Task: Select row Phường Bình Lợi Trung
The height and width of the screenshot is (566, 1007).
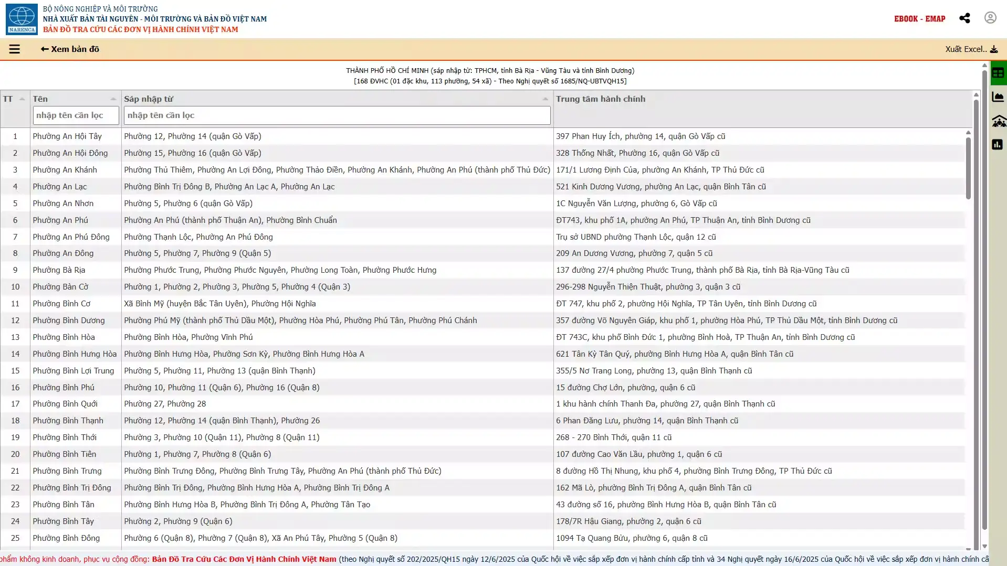Action: click(x=482, y=371)
